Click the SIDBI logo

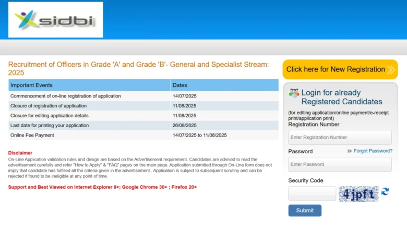click(55, 20)
